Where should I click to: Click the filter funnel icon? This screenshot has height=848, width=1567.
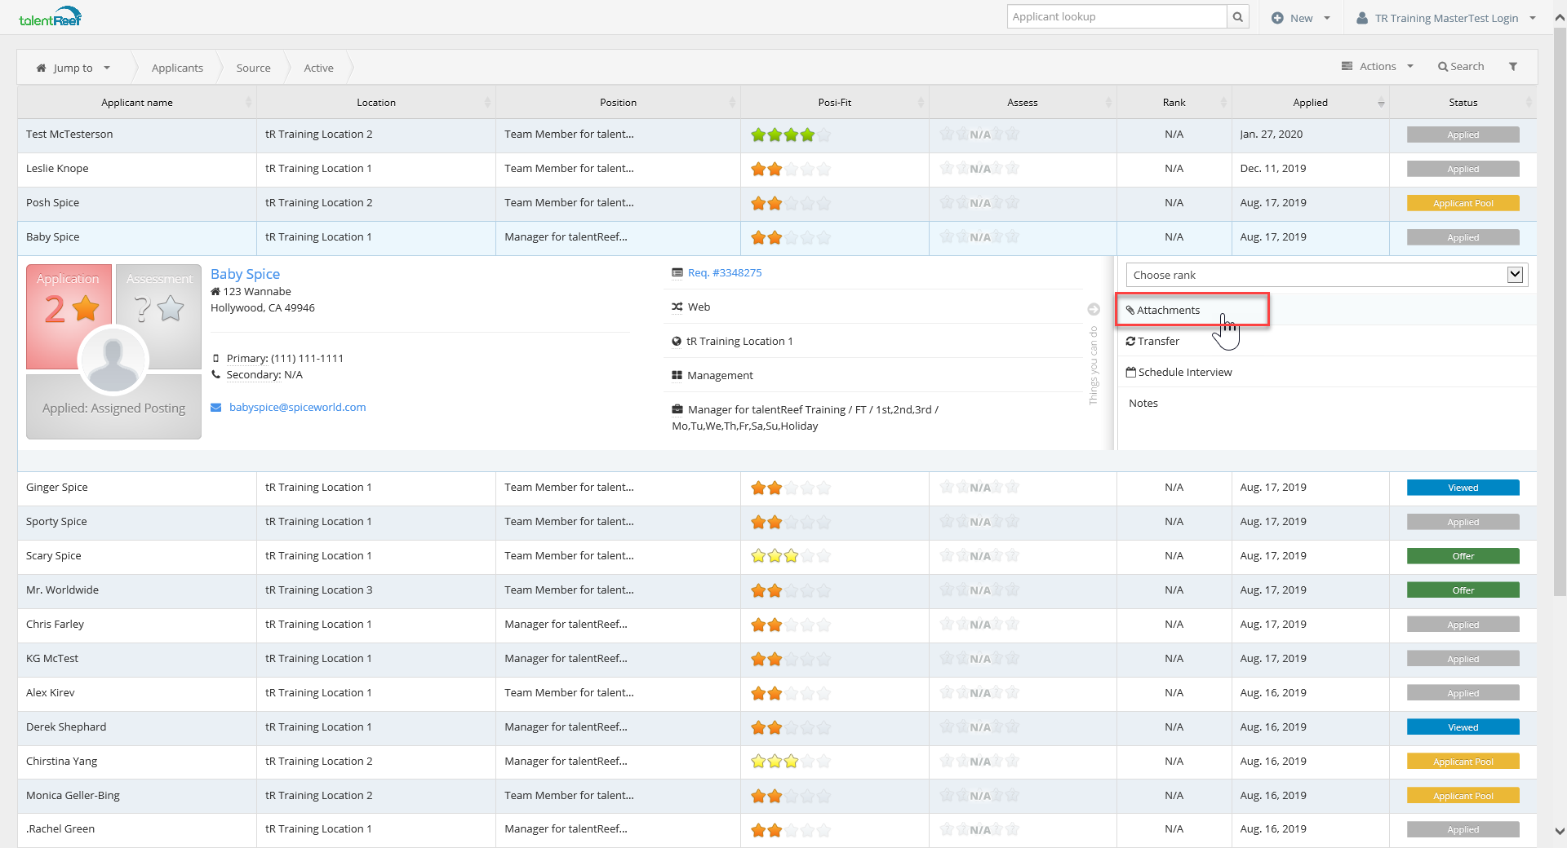[x=1512, y=67]
